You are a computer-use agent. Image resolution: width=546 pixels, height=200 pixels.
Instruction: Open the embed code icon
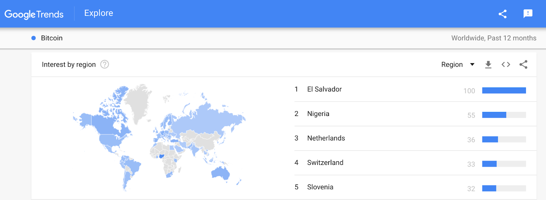(506, 65)
